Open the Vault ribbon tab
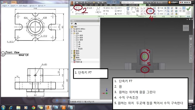 124,5
